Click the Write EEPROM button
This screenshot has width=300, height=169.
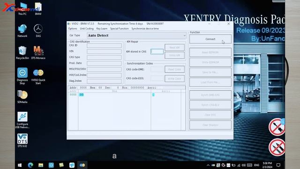click(210, 62)
